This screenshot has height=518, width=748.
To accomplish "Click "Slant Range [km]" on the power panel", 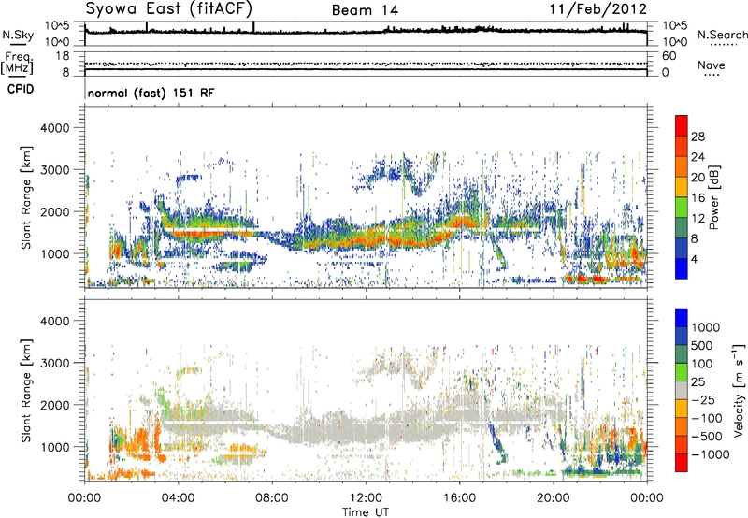I will coord(27,197).
